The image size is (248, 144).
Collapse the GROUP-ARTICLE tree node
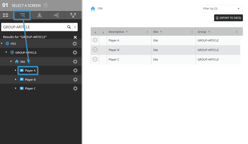tap(6, 52)
